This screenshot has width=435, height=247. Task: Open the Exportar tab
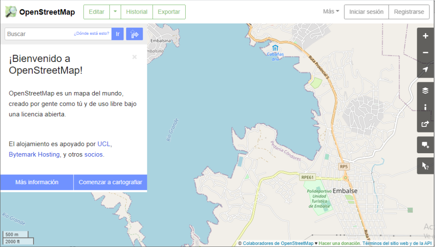coord(169,12)
